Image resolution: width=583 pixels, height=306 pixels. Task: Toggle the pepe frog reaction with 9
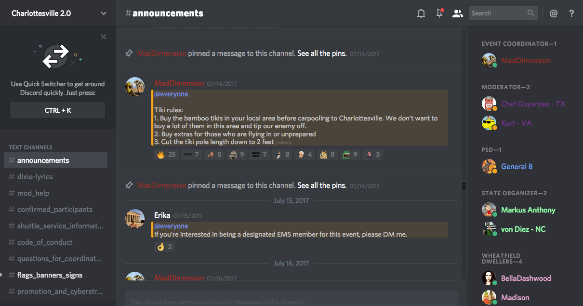350,155
